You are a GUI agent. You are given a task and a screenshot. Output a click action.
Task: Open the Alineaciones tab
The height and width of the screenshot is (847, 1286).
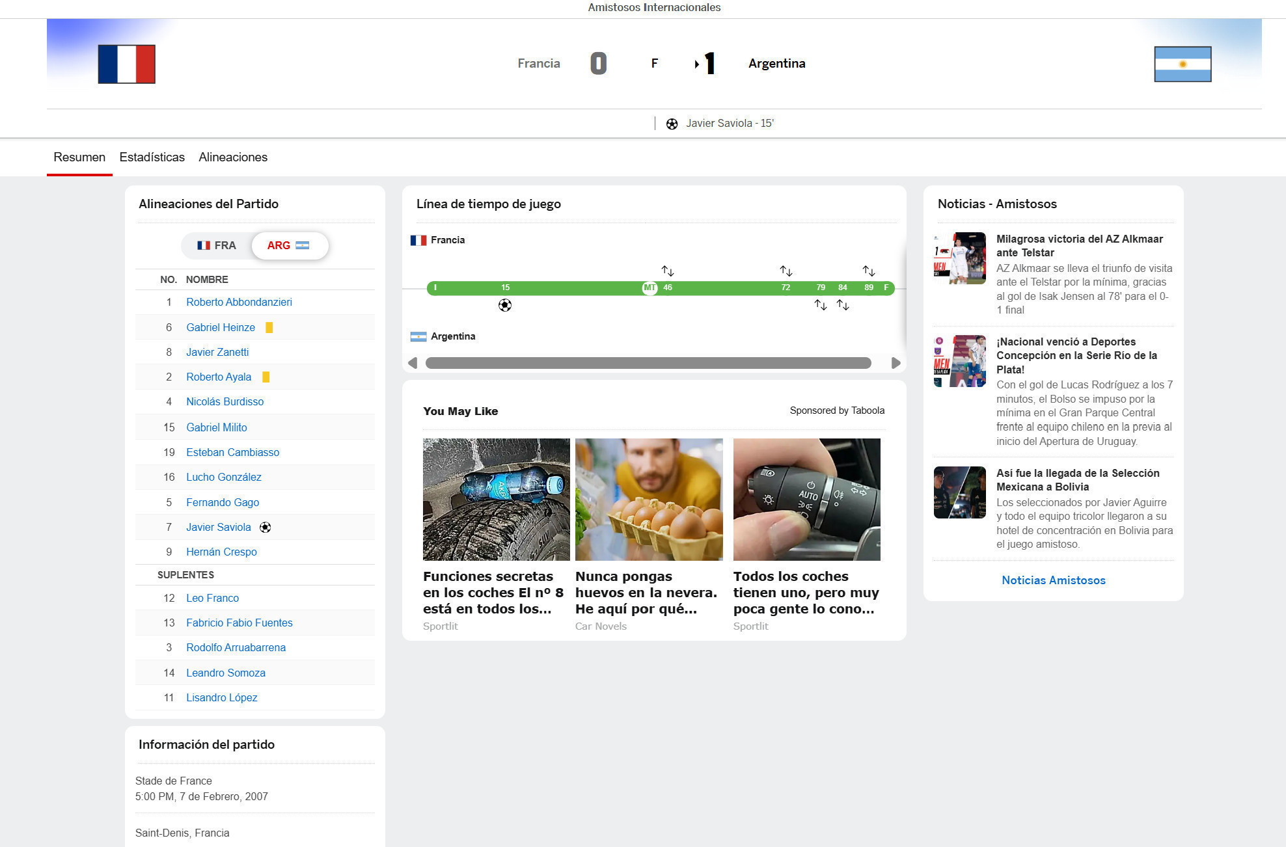(233, 157)
